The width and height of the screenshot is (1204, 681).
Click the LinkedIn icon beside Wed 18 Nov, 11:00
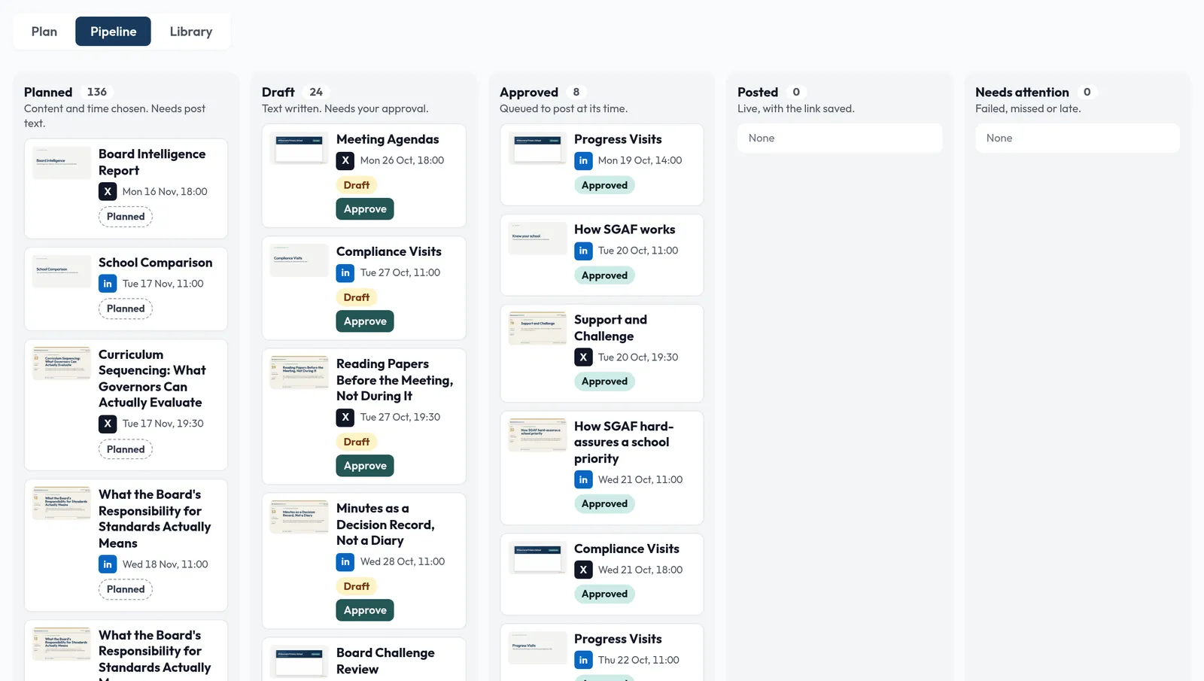tap(108, 564)
